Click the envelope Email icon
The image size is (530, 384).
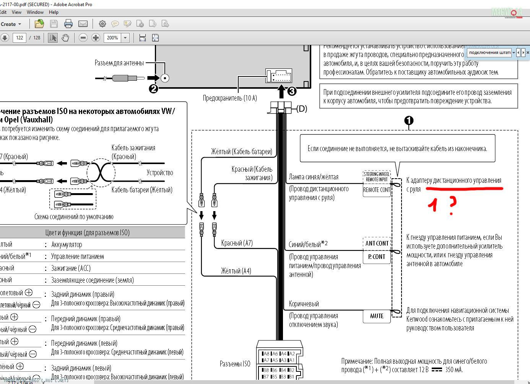[83, 24]
